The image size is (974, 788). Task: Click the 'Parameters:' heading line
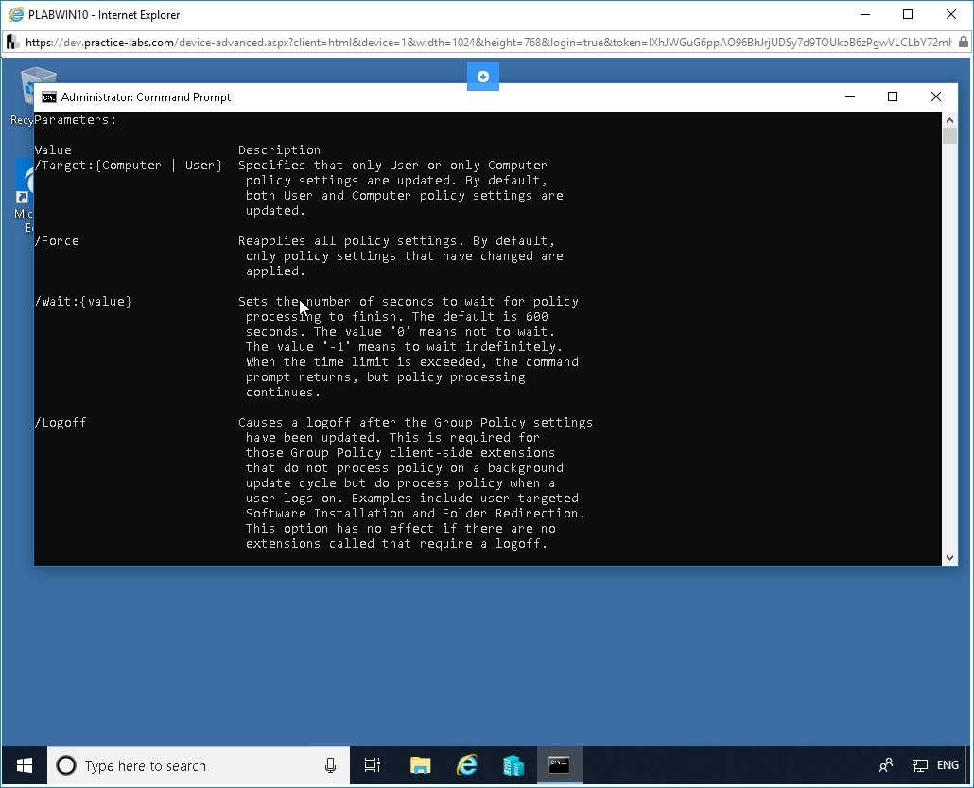[x=75, y=120]
